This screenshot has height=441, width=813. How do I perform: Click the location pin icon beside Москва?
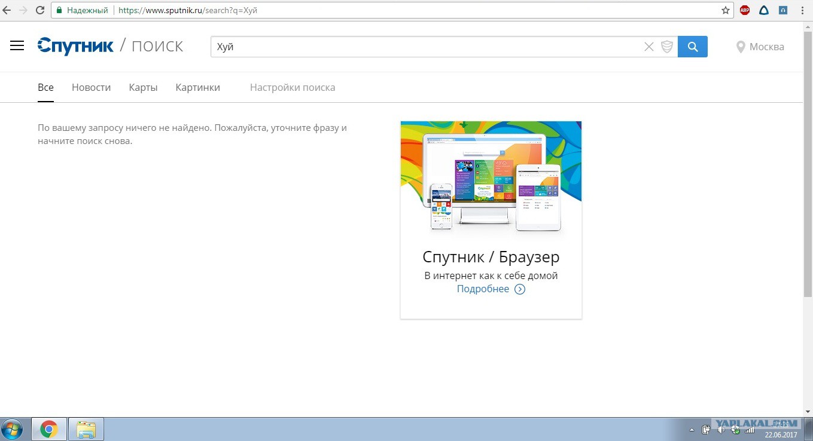pyautogui.click(x=741, y=47)
